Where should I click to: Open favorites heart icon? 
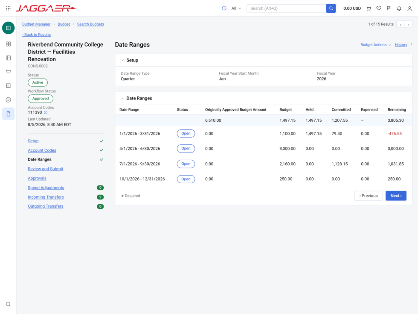click(x=379, y=8)
